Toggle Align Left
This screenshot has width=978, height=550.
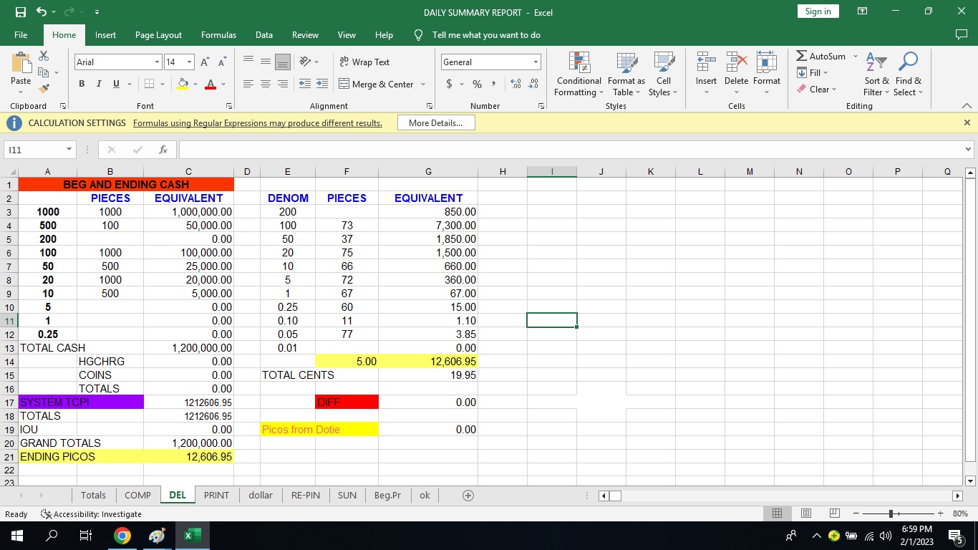(248, 85)
